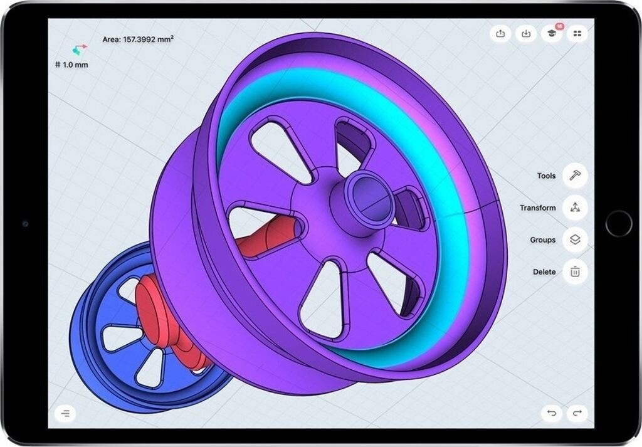Tap the Area 157.3992 mm² readout
The height and width of the screenshot is (447, 642).
coord(138,39)
